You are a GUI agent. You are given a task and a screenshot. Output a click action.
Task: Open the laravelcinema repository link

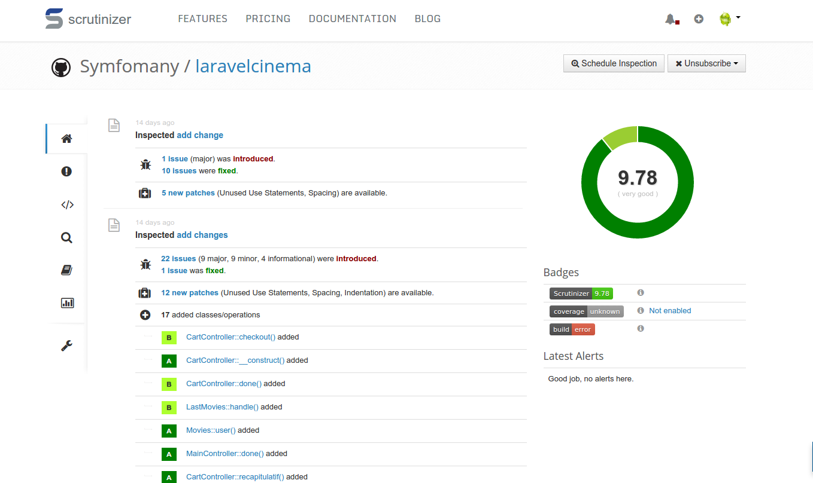[253, 66]
